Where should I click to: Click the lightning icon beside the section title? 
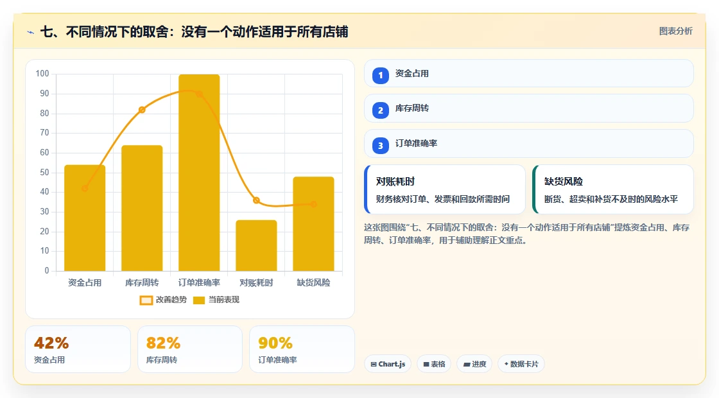31,32
